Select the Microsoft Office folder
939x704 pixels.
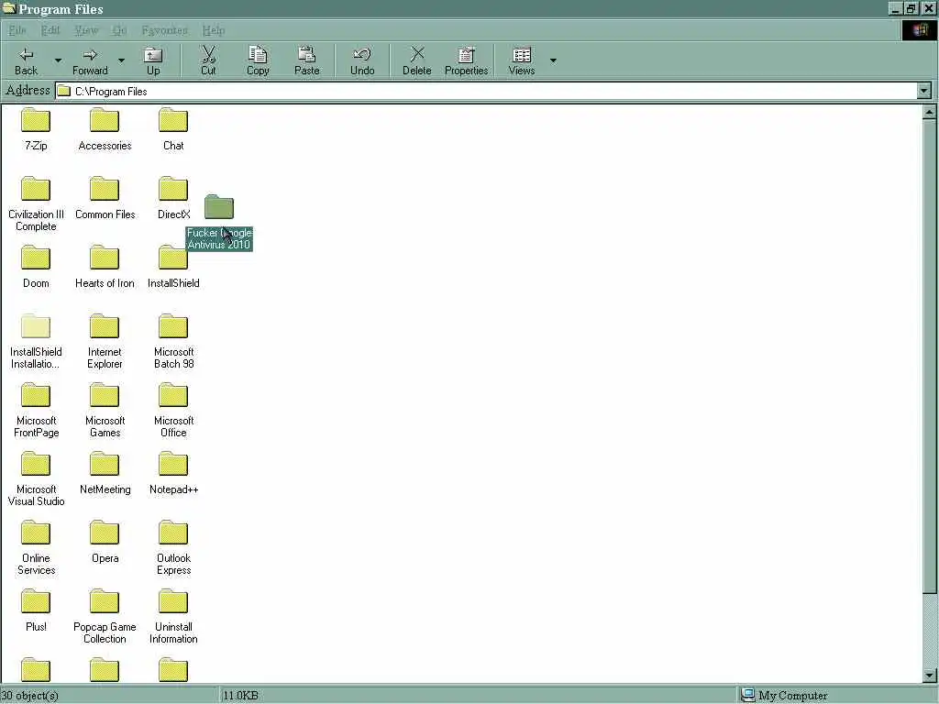173,410
